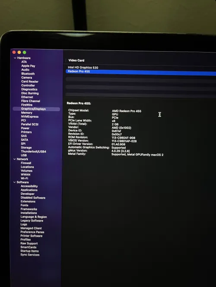This screenshot has height=287, width=216.
Task: Open Card Reader entry
Action: click(30, 81)
